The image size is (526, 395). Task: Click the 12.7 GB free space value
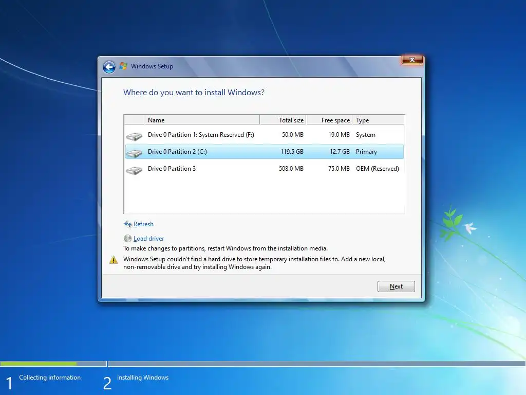[x=340, y=152]
